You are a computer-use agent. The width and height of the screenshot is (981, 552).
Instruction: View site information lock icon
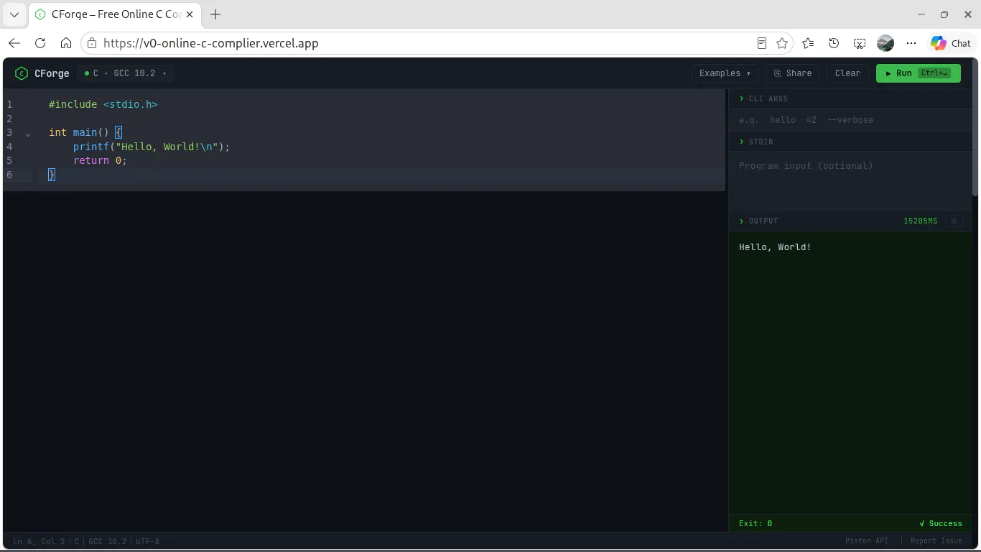coord(91,43)
